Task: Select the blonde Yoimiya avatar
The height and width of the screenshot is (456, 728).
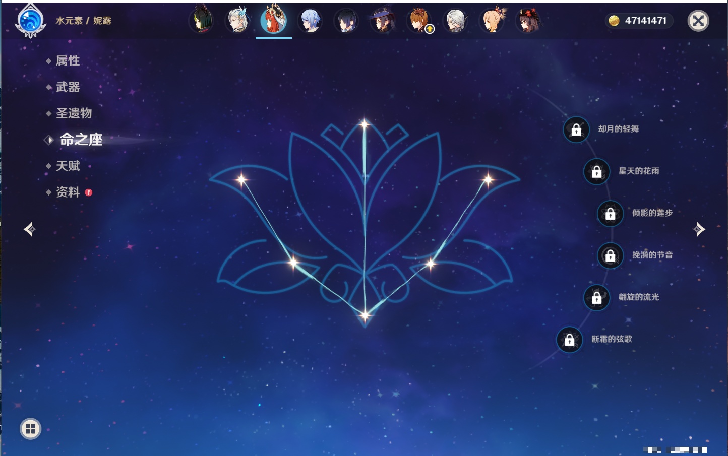Action: 492,21
